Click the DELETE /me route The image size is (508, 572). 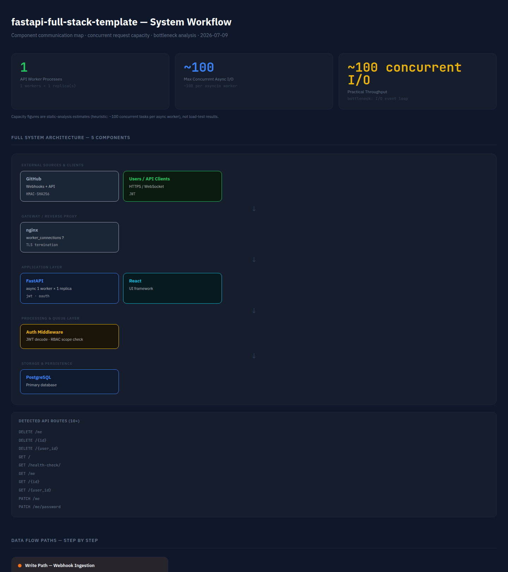pos(30,432)
